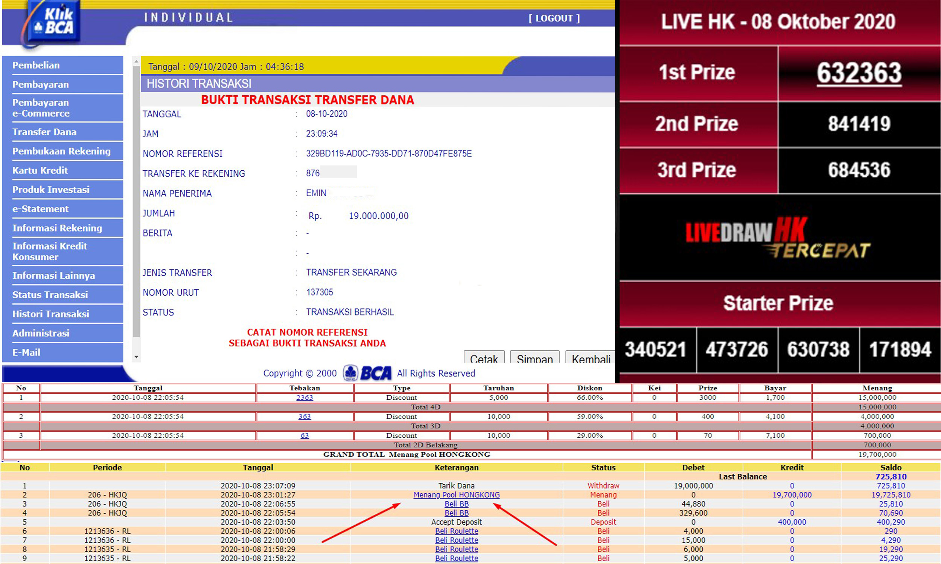Open Pembayaran e-Commerce menu

(x=63, y=108)
